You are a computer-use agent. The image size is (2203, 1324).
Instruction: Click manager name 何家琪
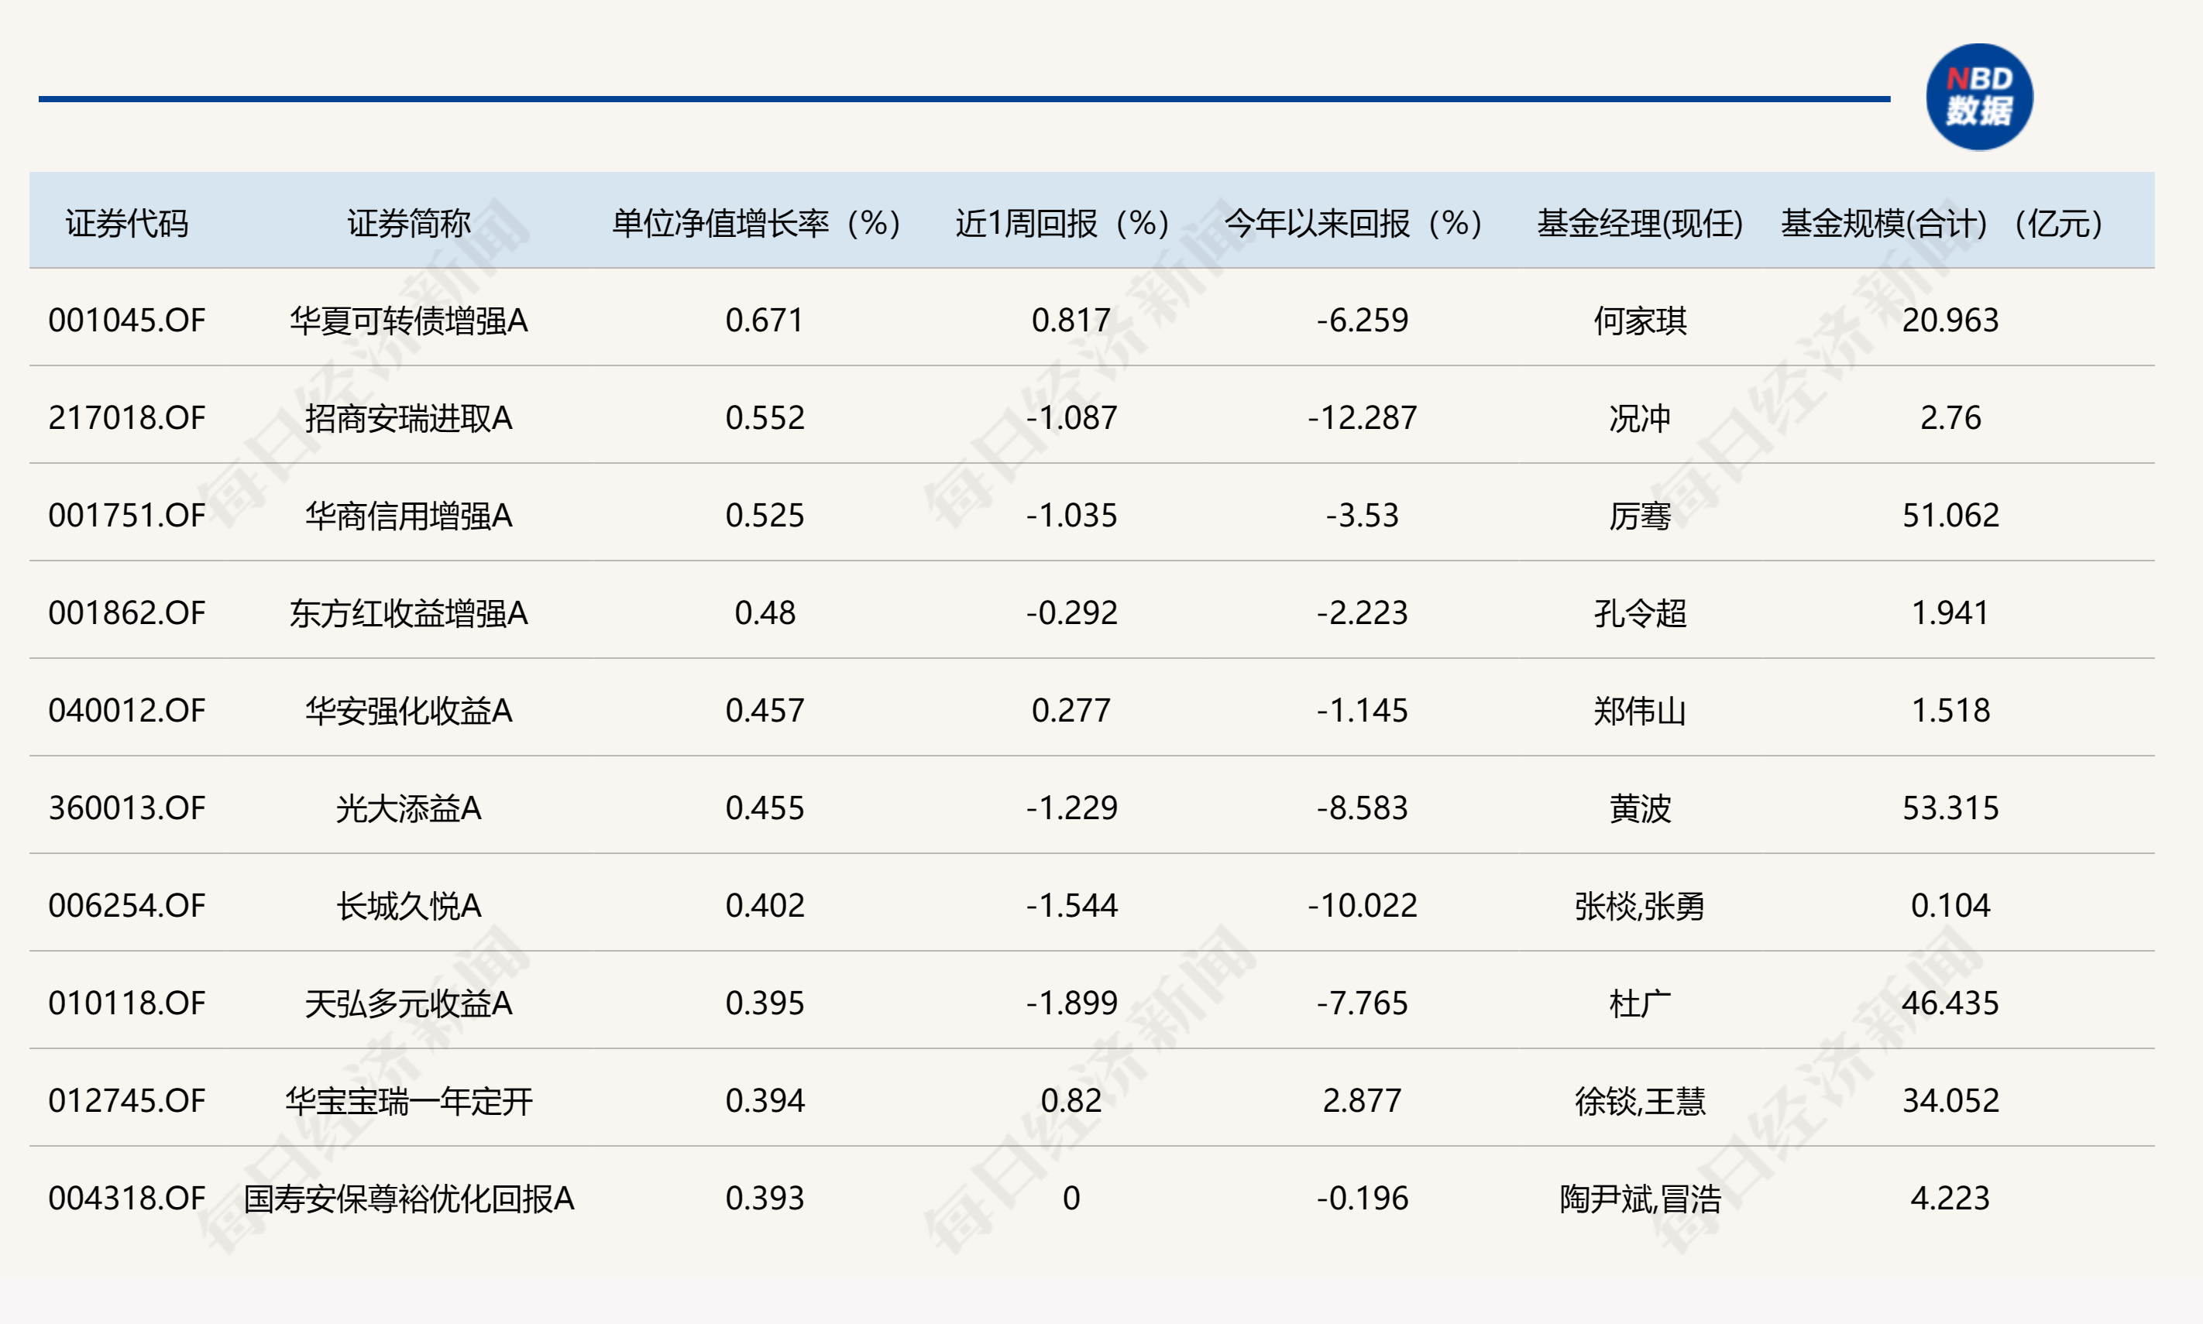click(1640, 321)
